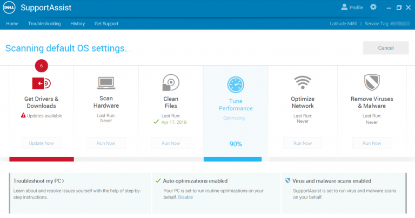The width and height of the screenshot is (415, 218).
Task: Switch to the History tab
Action: (x=78, y=24)
